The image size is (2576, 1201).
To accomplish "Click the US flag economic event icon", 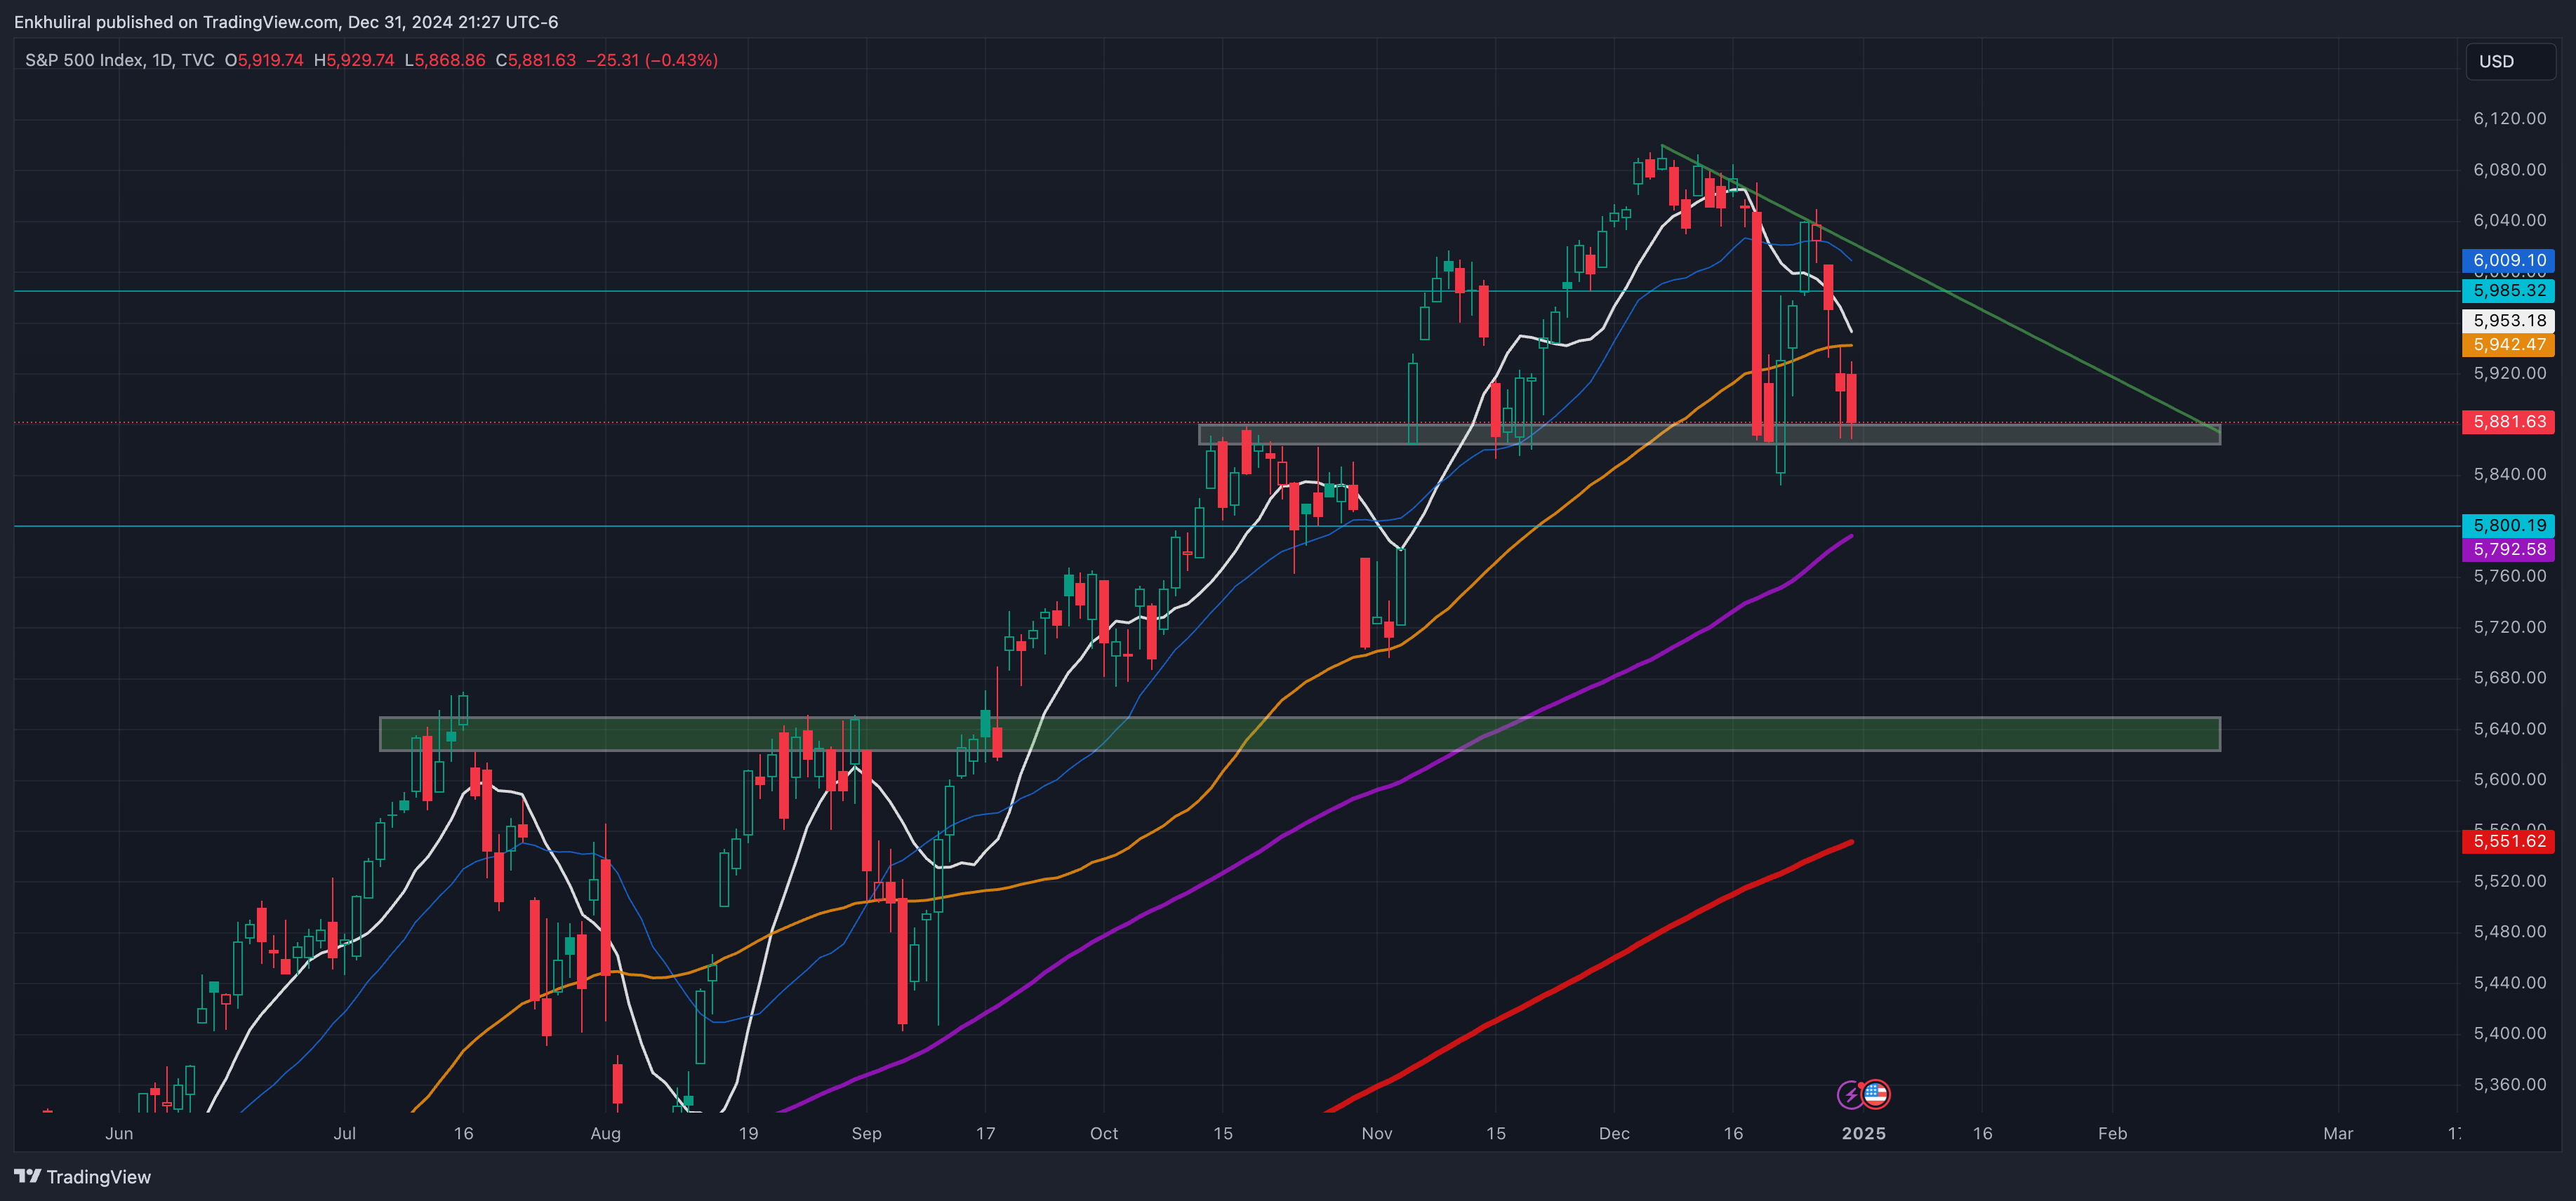I will tap(1876, 1094).
